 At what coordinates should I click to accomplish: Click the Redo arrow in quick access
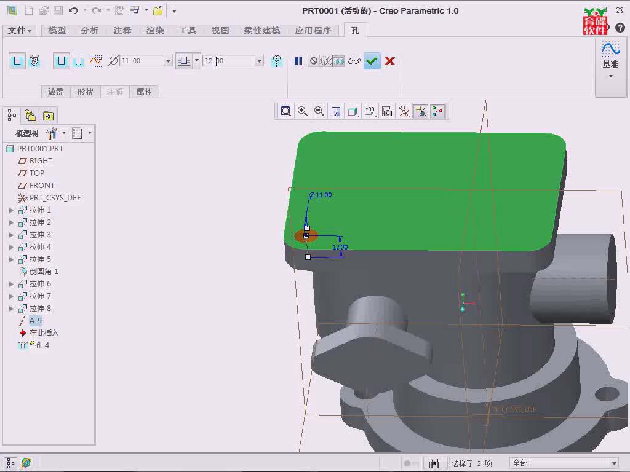97,10
